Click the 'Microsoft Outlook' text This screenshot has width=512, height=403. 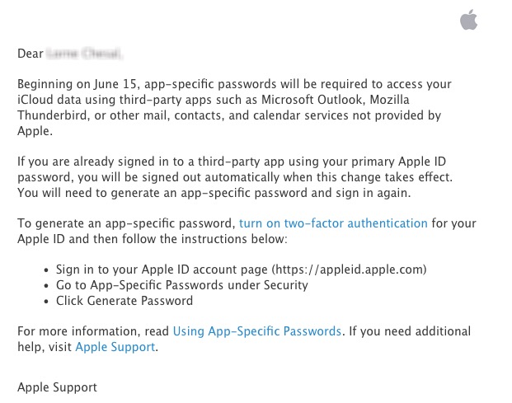pyautogui.click(x=312, y=100)
